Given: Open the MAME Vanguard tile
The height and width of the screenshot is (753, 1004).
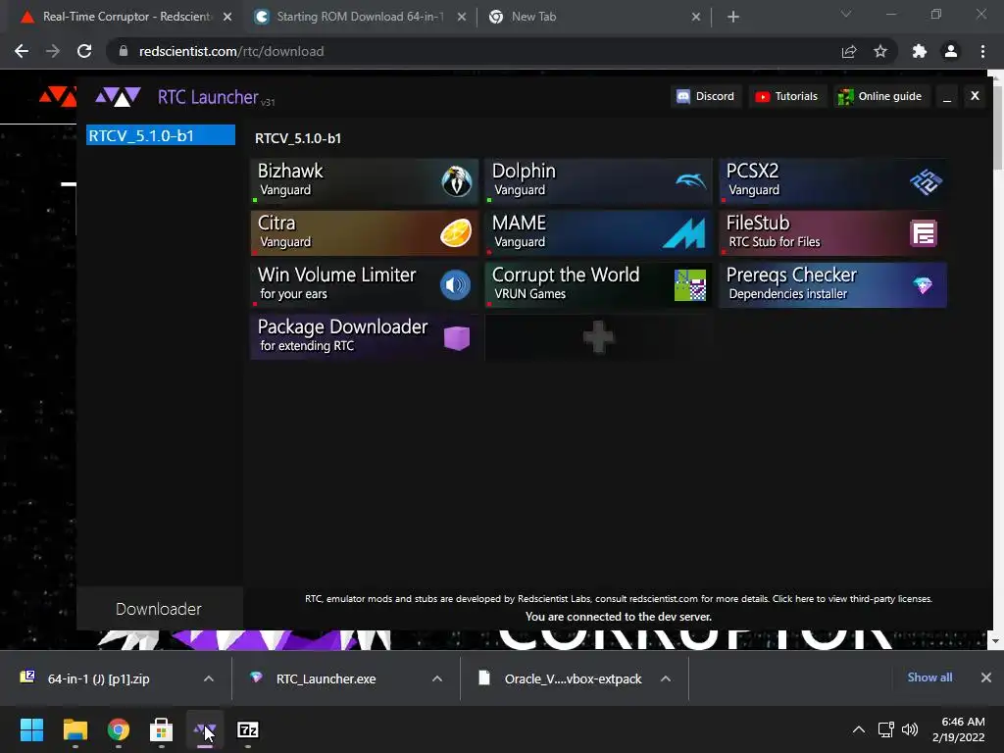Looking at the screenshot, I should click(599, 233).
